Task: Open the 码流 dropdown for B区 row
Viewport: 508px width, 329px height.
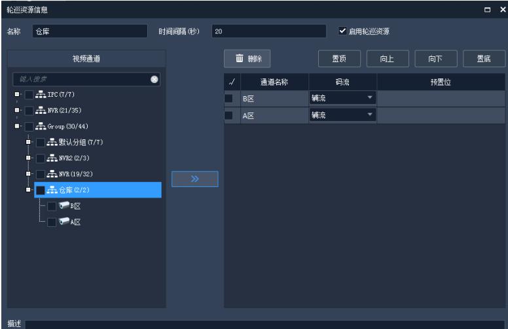Action: tap(342, 98)
